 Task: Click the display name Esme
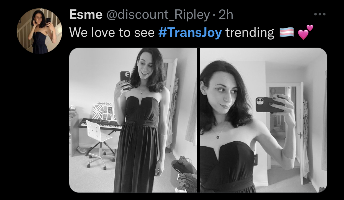click(86, 14)
